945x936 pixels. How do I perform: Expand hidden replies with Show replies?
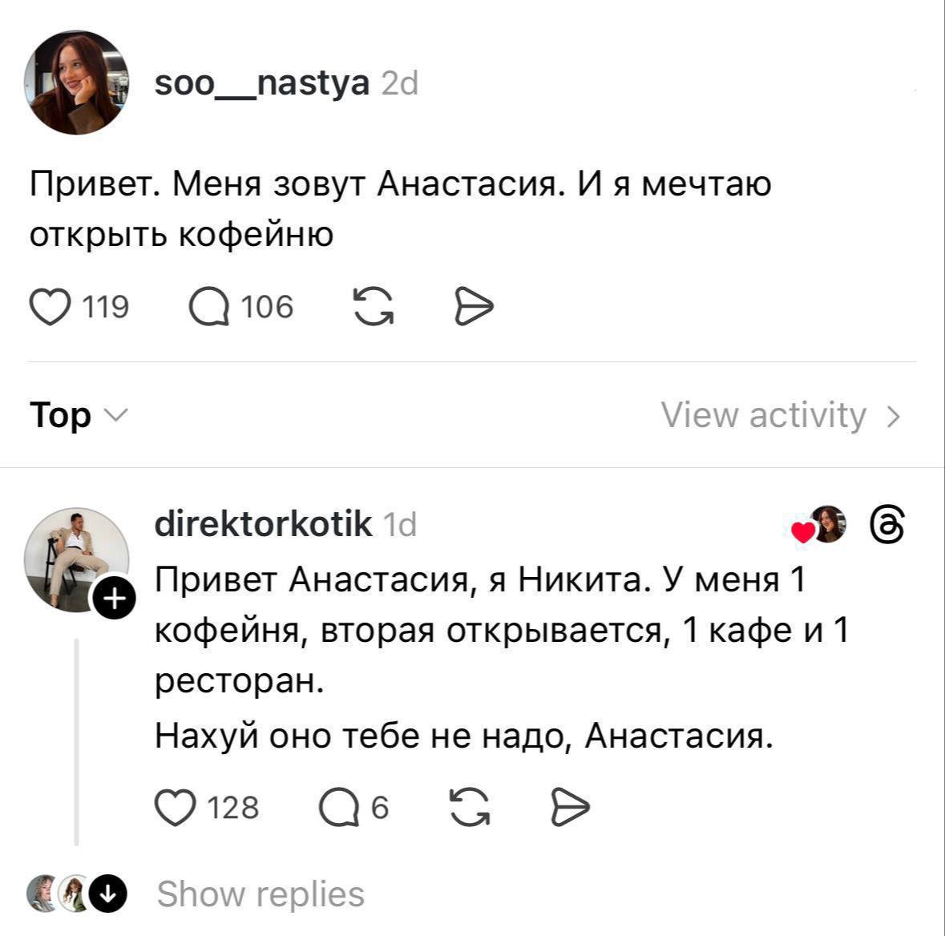pos(260,894)
